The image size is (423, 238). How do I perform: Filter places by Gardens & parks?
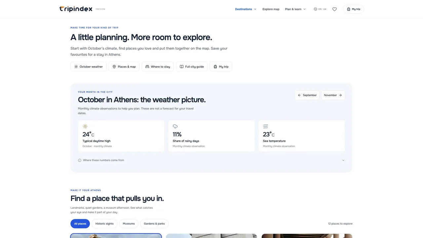click(154, 224)
